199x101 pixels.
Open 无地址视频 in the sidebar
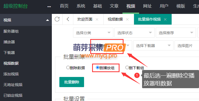point(13,85)
